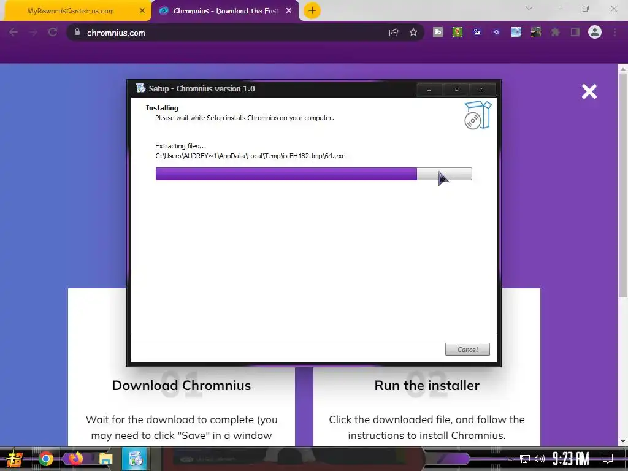Click the 'Installing' heading text
Viewport: 628px width, 471px height.
162,108
